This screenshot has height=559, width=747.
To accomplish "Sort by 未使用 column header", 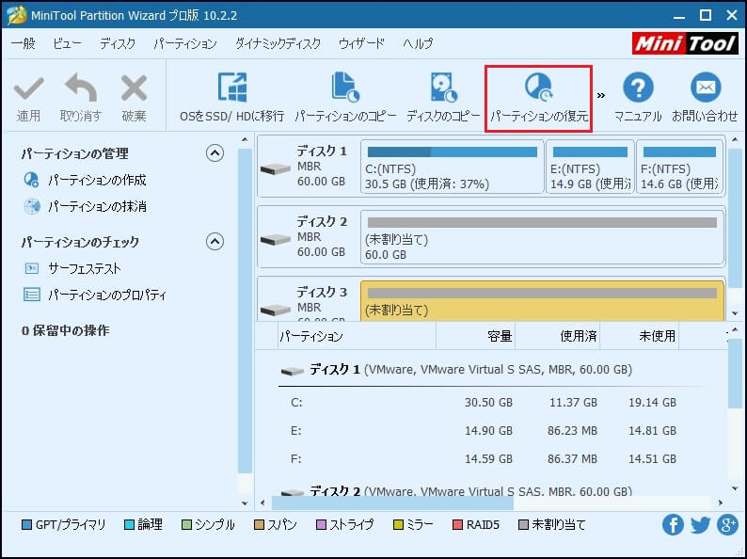I will click(640, 337).
